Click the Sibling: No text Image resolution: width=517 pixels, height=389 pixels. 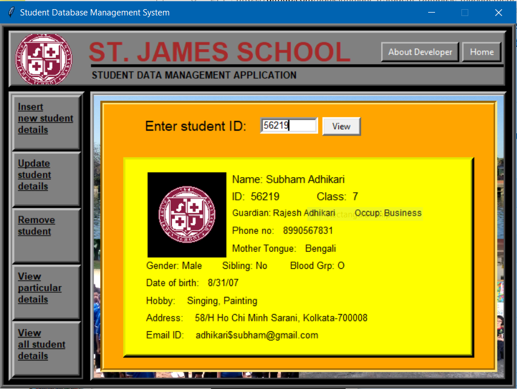click(245, 265)
